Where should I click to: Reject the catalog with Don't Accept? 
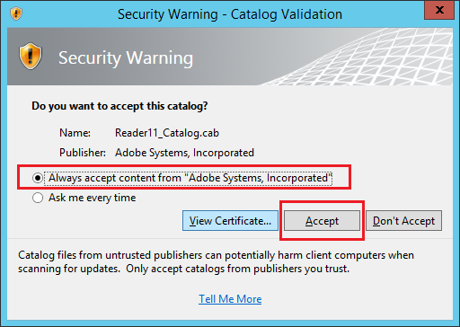click(403, 221)
